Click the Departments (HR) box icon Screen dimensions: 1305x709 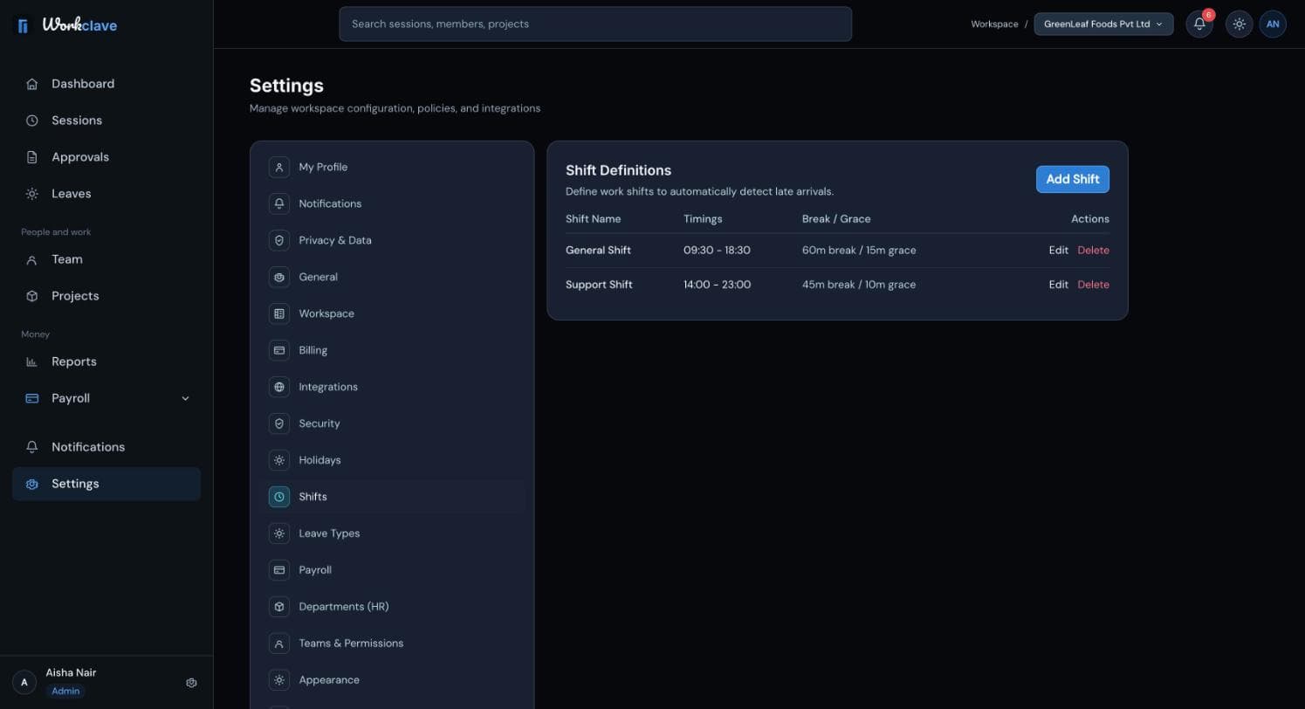click(279, 607)
